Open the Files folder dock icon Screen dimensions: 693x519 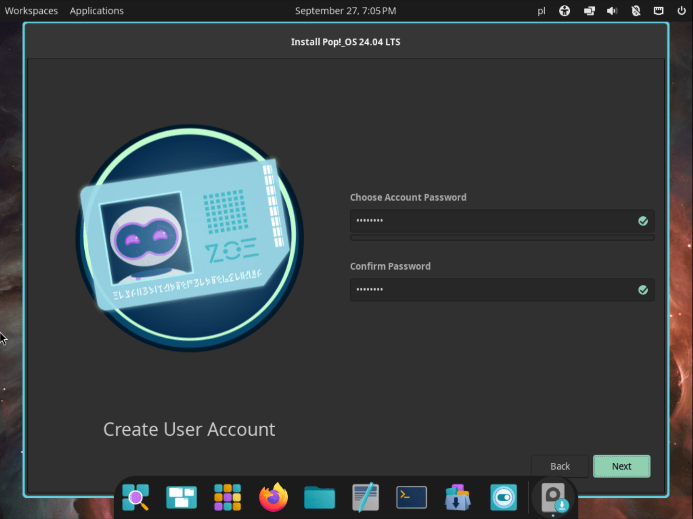pos(320,497)
